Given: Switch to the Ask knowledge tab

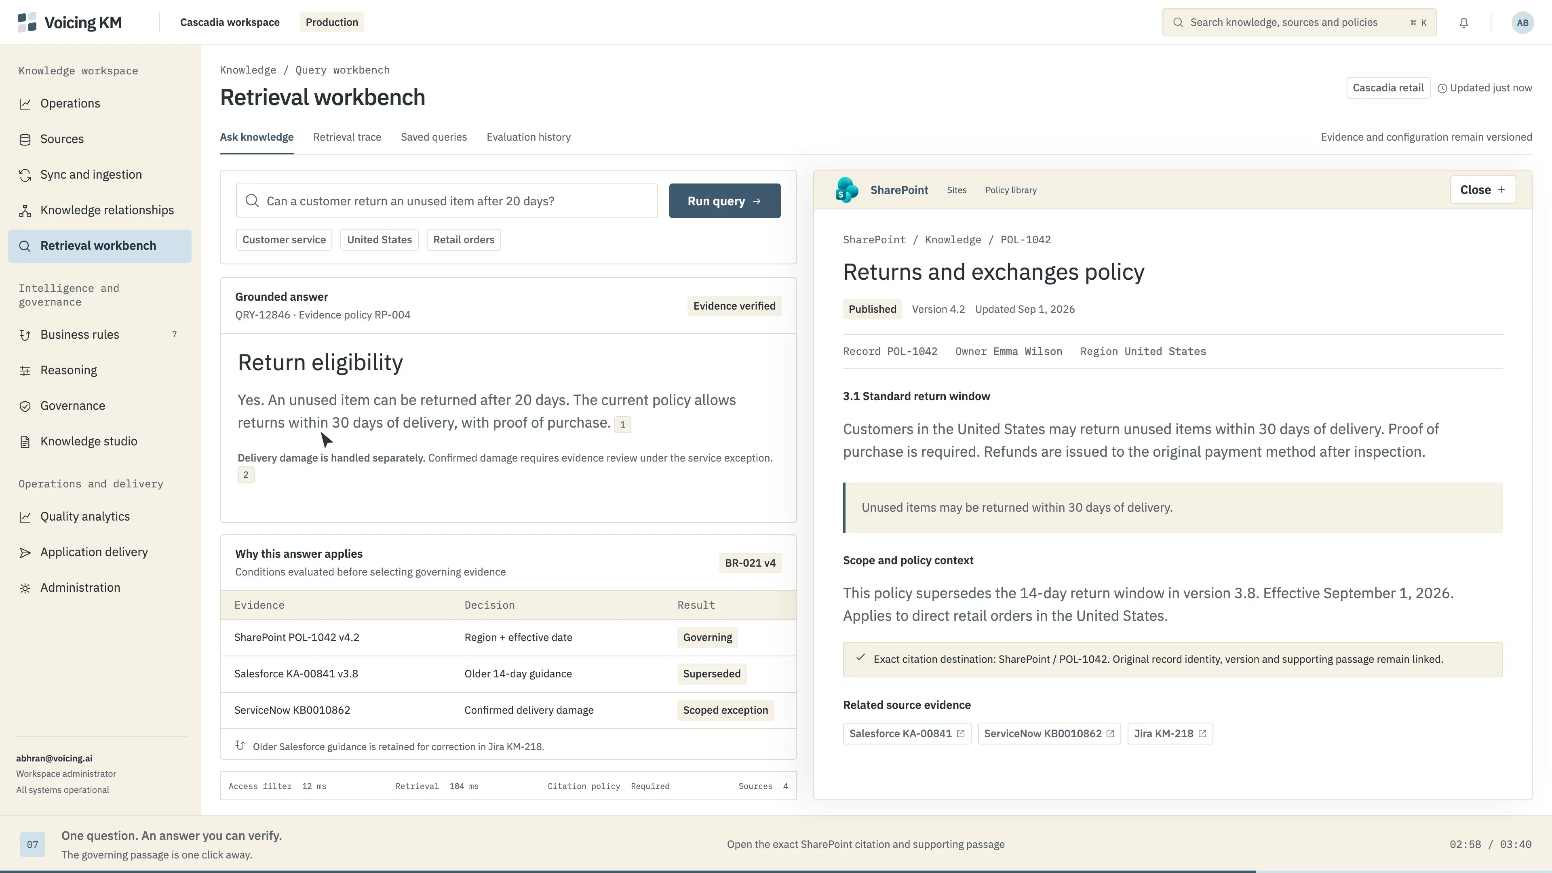Looking at the screenshot, I should point(257,137).
